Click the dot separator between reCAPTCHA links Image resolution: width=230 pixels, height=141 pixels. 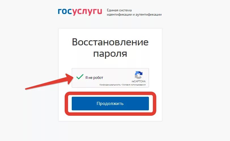point(121,85)
